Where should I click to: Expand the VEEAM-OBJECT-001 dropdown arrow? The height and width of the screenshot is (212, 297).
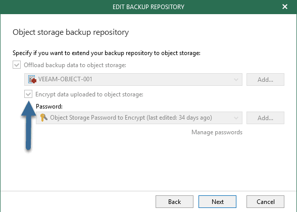coord(236,80)
